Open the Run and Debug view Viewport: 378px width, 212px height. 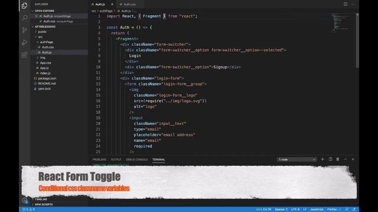pos(24,42)
